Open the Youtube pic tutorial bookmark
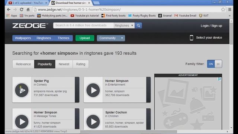The image size is (238, 134). pyautogui.click(x=85, y=16)
